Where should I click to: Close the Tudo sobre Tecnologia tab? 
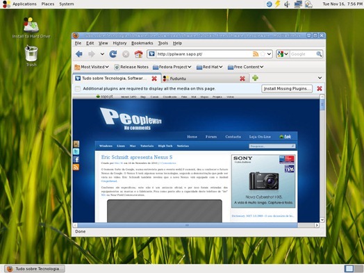point(154,78)
